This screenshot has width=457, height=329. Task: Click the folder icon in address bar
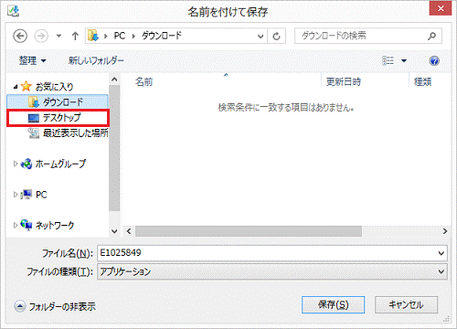coord(93,36)
